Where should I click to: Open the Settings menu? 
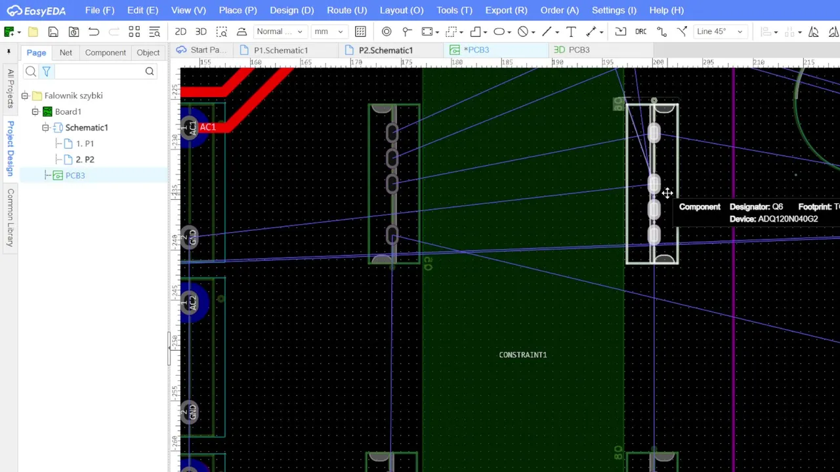point(614,10)
